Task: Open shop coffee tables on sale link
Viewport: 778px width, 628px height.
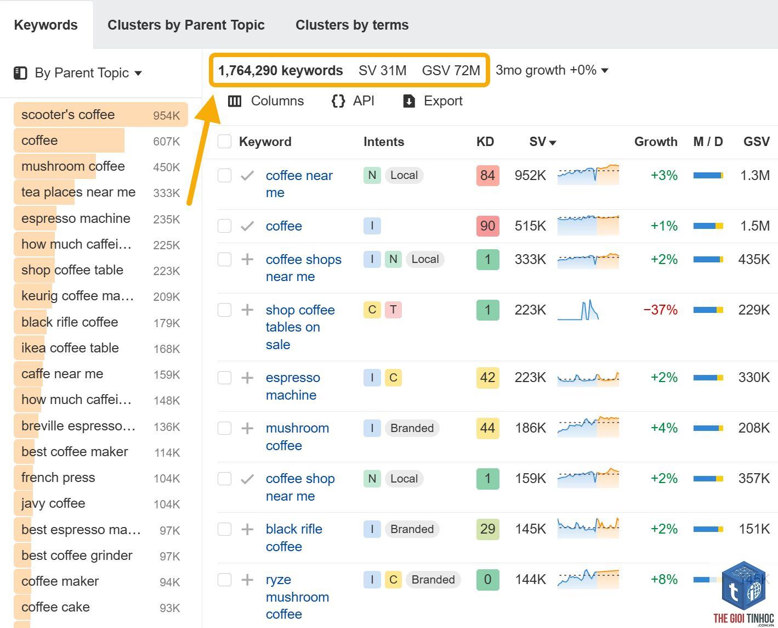Action: 300,327
